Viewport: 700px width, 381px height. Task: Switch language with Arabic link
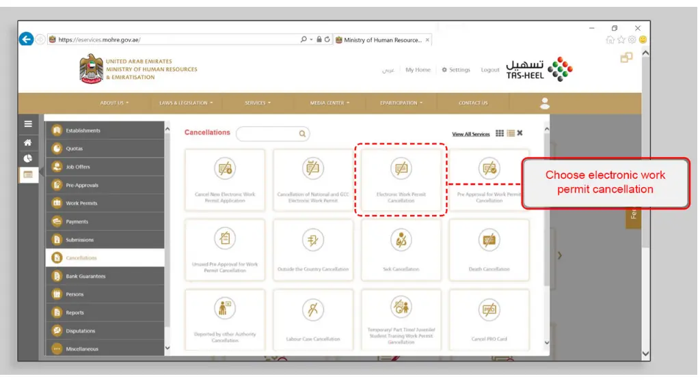pos(388,70)
